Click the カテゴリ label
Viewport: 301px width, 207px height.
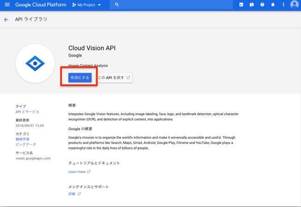pos(22,134)
